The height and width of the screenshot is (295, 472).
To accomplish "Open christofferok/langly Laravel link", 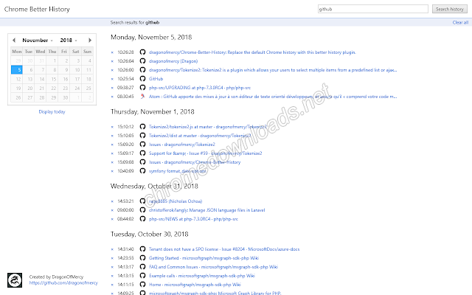I will pos(206,210).
